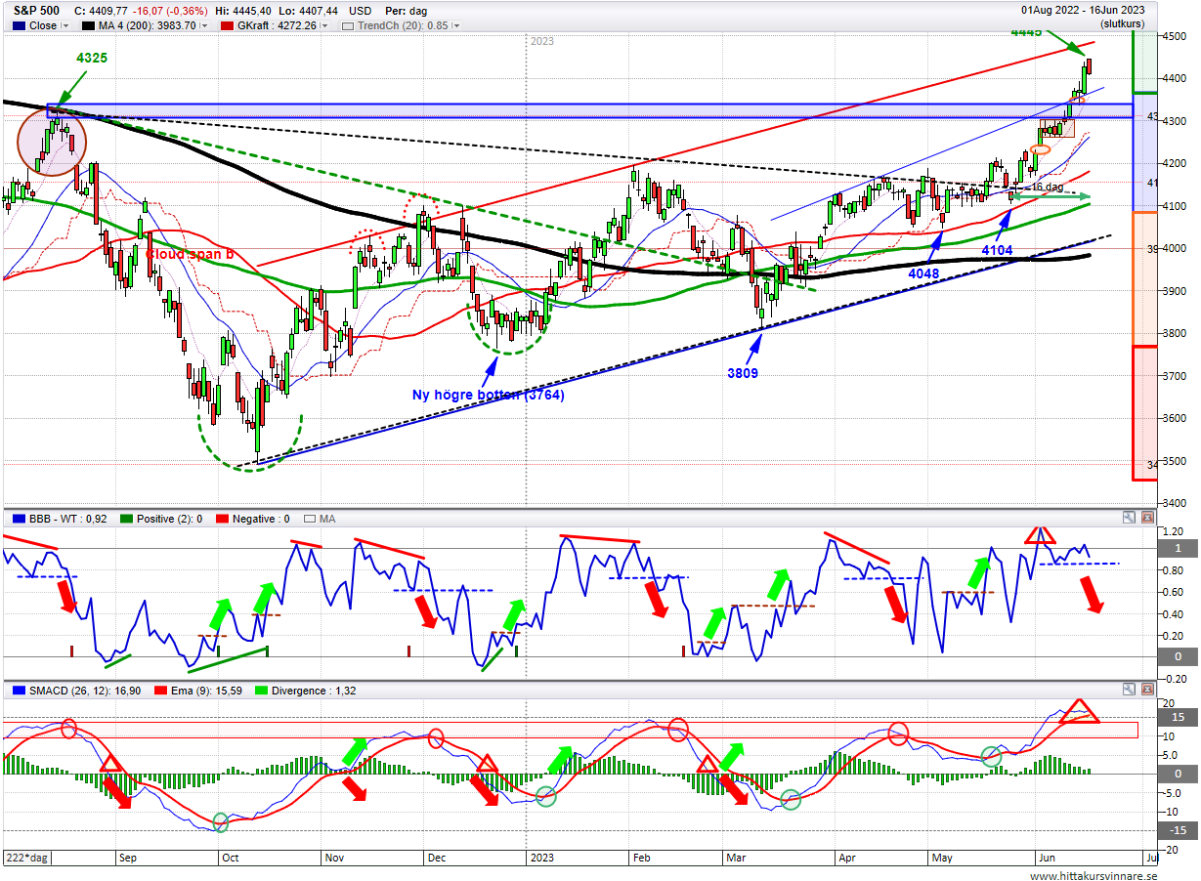This screenshot has height=881, width=1201.
Task: Close the BBB - WT indicator panel
Action: click(x=1146, y=518)
